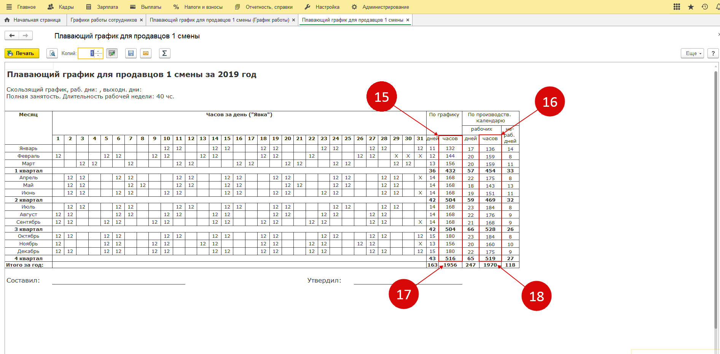Open favorites star icon
Image resolution: width=720 pixels, height=354 pixels.
tap(691, 7)
